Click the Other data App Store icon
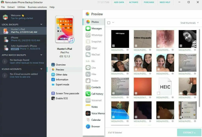The width and height of the screenshot is (202, 137). point(53,74)
